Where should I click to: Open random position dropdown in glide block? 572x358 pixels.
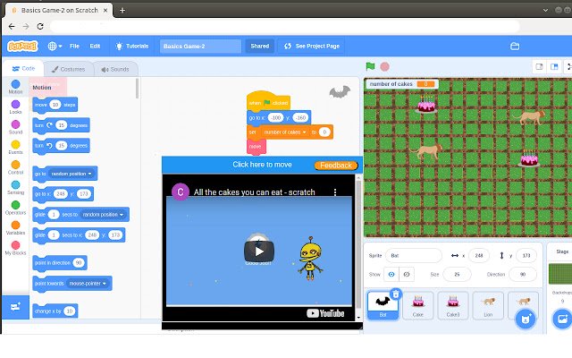coord(103,215)
